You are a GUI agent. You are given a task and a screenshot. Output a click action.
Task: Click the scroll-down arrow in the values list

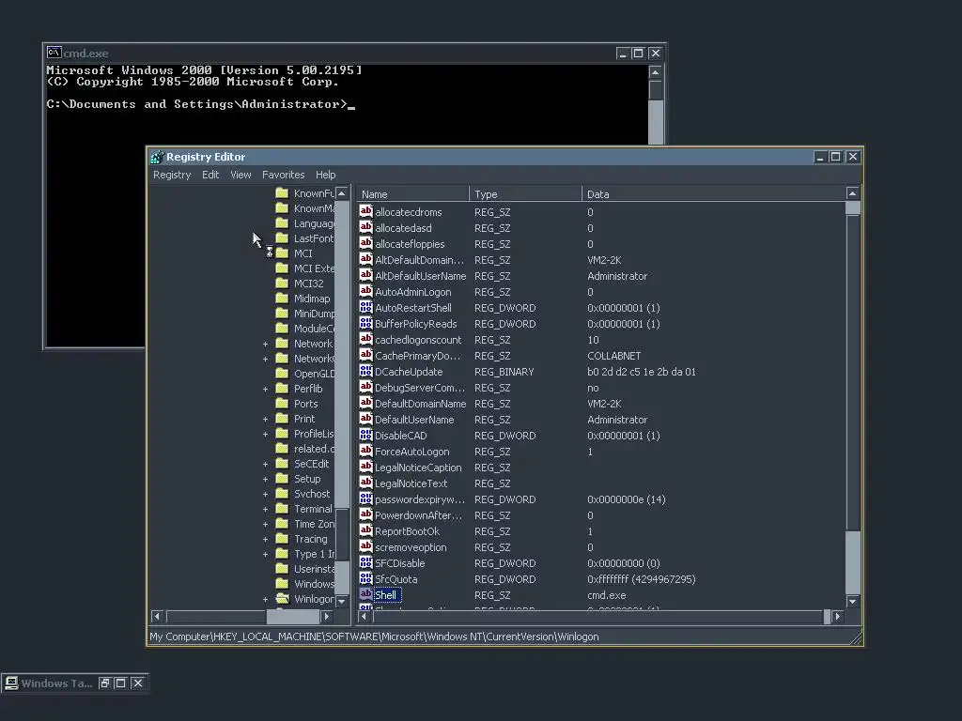853,602
